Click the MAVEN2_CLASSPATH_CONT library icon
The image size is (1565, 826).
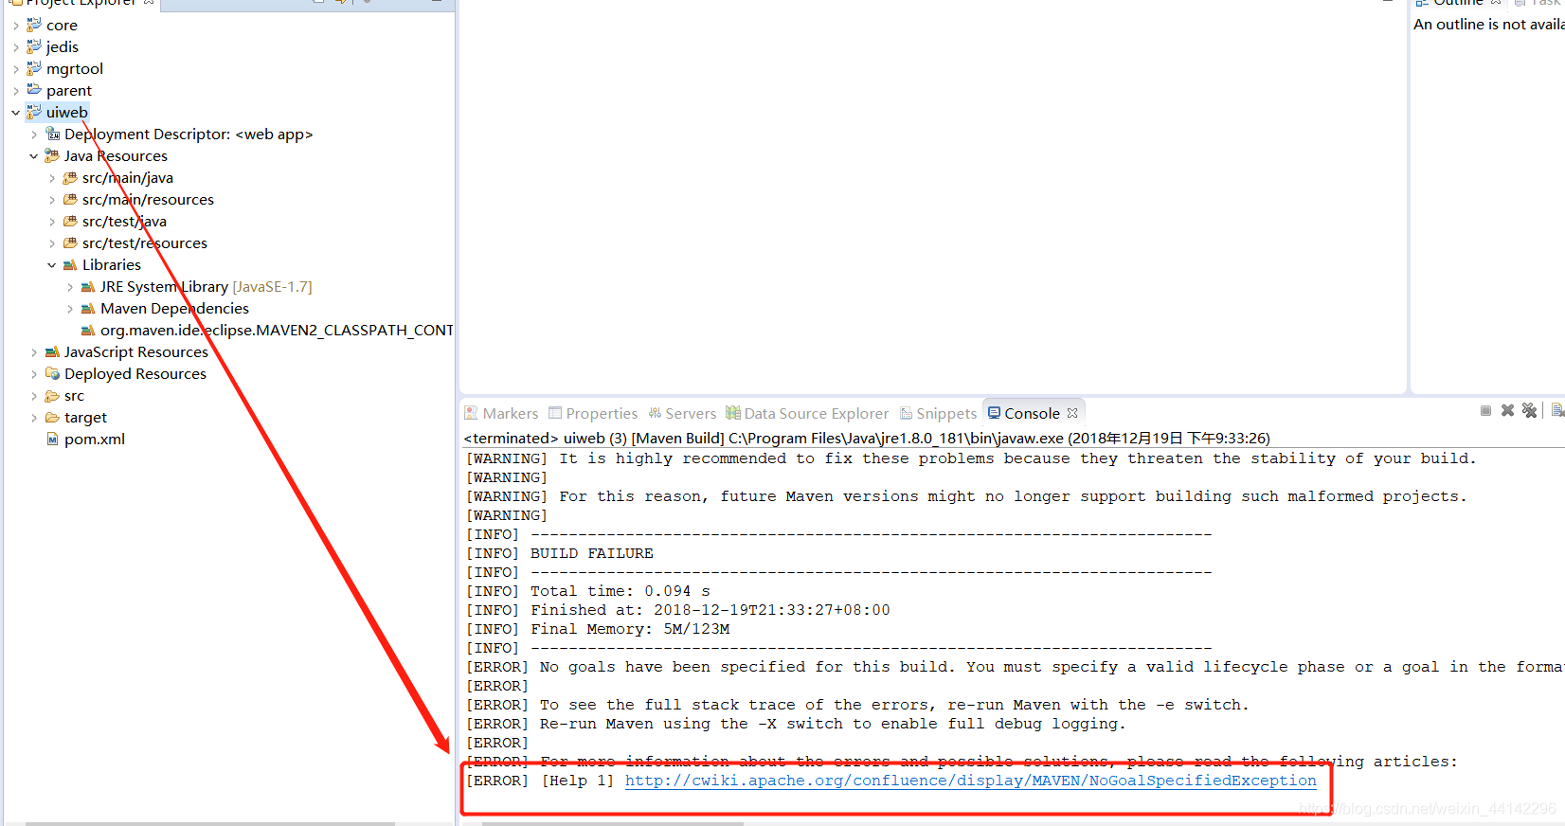click(88, 330)
